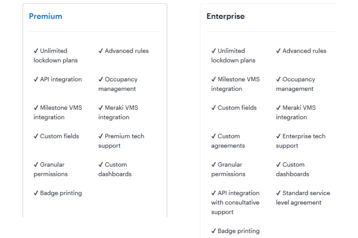Click Premium Custom fields feature
Screen dimensions: 358x238
tap(56, 136)
